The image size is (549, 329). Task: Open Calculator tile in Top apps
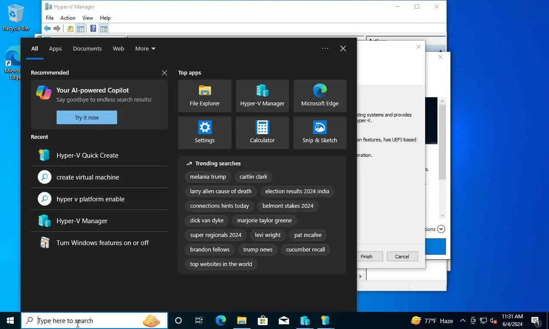point(262,133)
